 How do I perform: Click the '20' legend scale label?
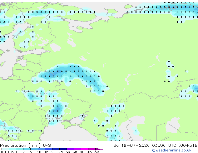click(x=53, y=152)
